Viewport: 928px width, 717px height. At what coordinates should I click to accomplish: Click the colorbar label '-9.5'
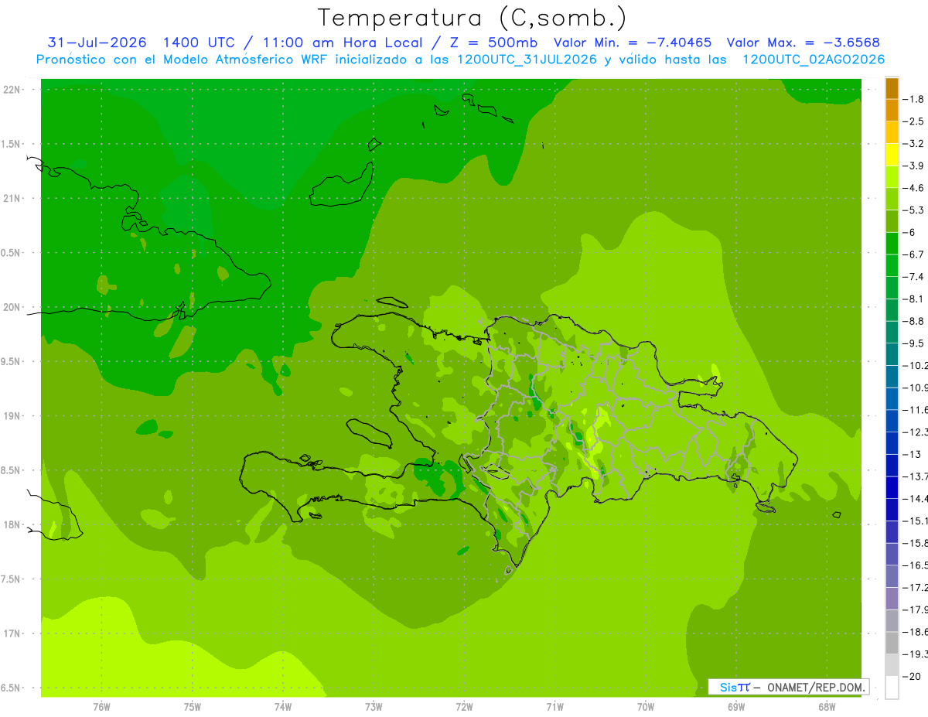pyautogui.click(x=913, y=343)
